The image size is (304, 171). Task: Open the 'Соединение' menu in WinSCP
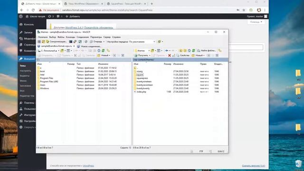83,37
